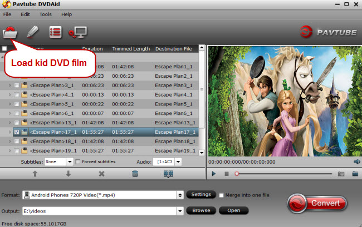362x227 pixels.
Task: Click the preview seek slider handle
Action: 237,174
